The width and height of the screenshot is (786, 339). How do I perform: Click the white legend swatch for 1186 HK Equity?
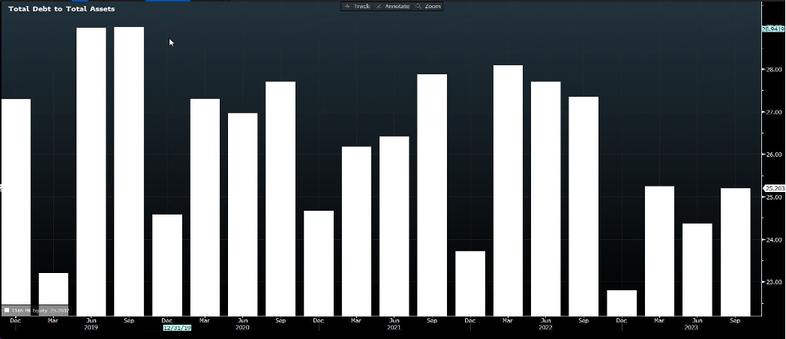coord(7,310)
